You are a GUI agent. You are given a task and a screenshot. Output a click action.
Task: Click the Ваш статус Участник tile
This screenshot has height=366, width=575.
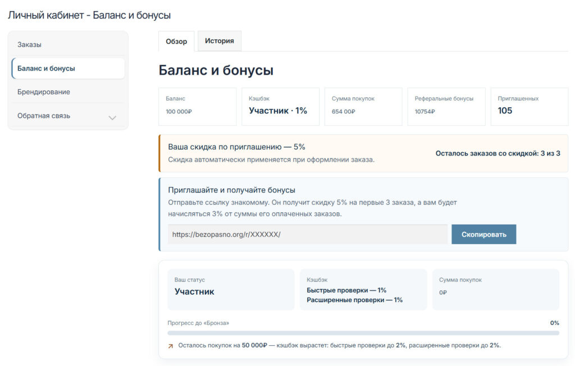[x=231, y=289]
